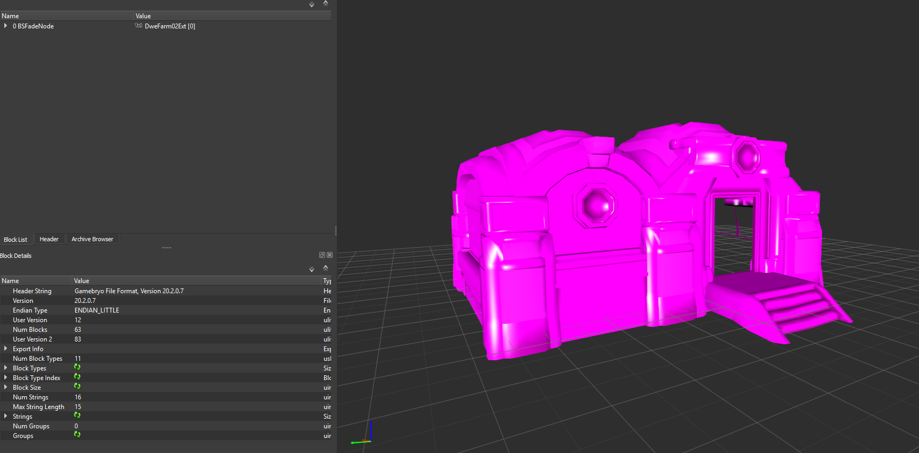Click Num Blocks value 63

(78, 330)
